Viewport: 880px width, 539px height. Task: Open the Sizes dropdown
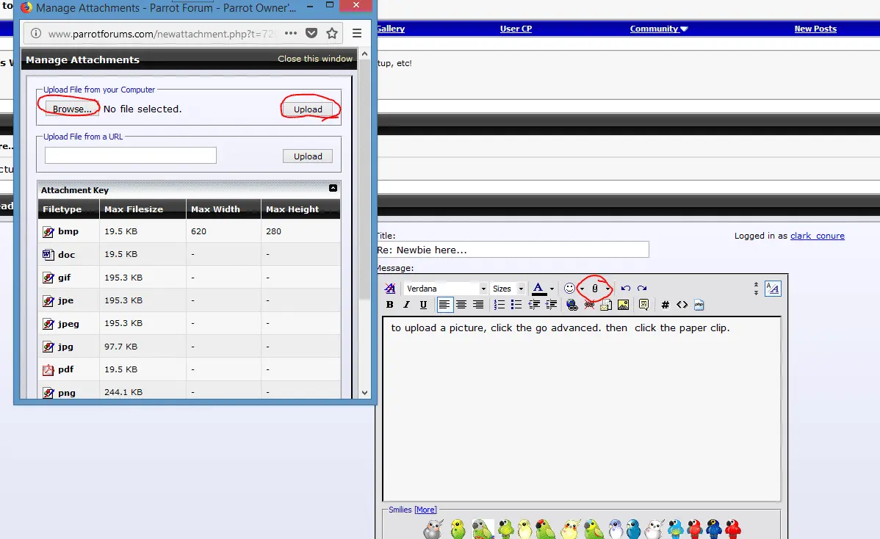pyautogui.click(x=508, y=289)
